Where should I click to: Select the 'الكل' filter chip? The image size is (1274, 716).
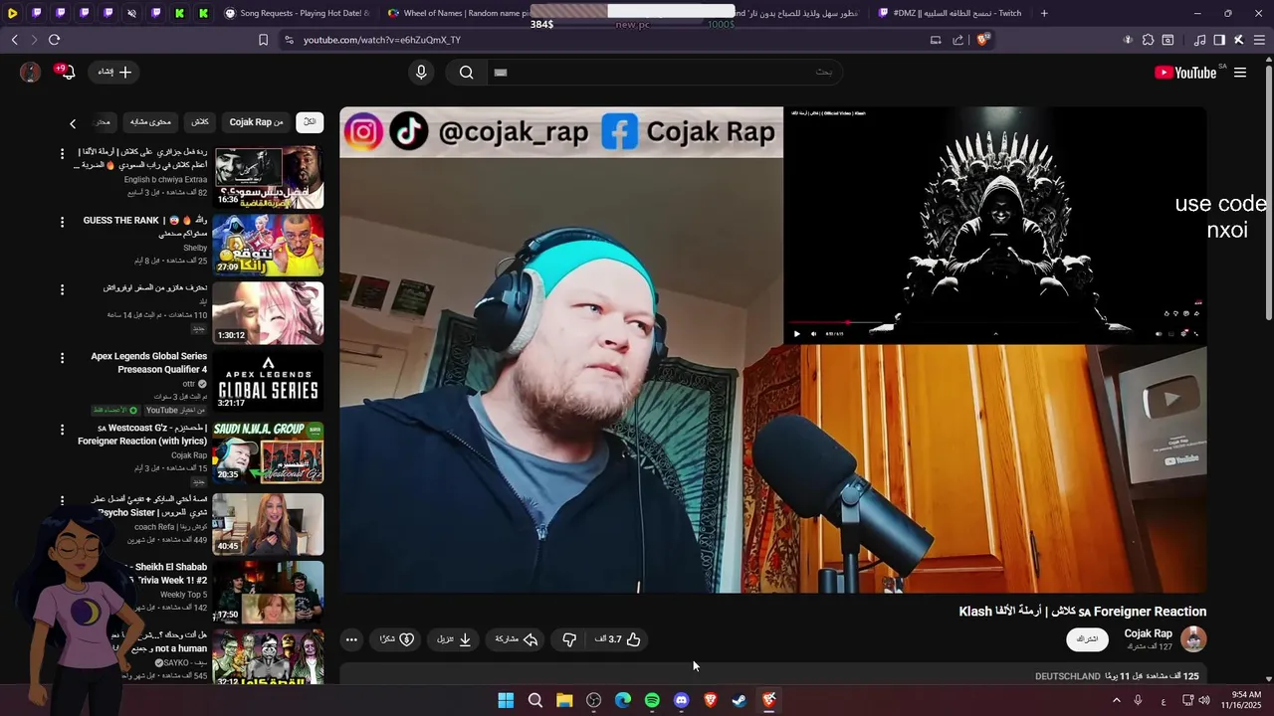(310, 122)
